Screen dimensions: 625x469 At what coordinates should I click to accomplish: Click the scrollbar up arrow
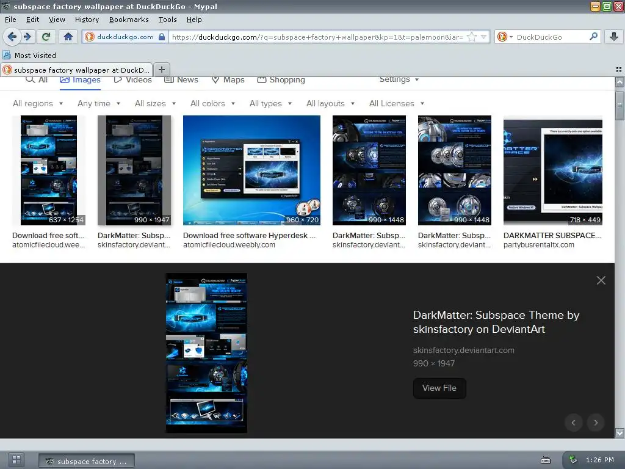point(620,82)
